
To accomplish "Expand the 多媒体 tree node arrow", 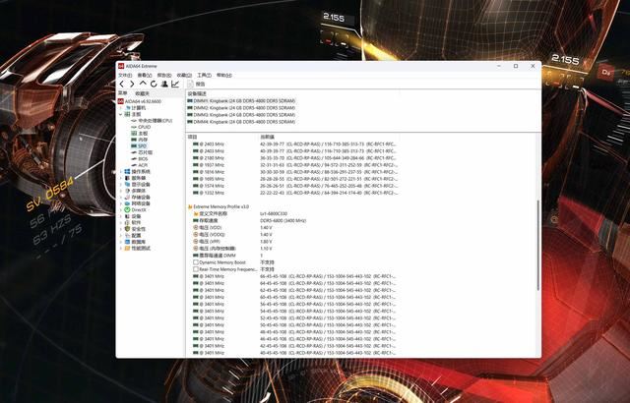I will 121,191.
